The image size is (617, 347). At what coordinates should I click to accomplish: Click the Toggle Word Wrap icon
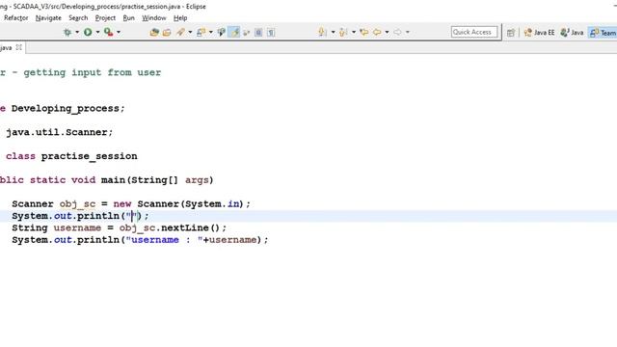click(x=247, y=32)
